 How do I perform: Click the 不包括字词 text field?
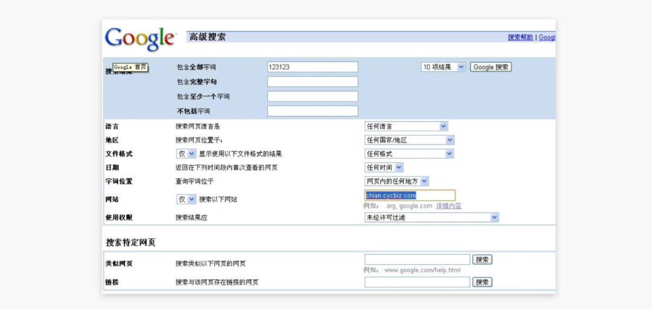(x=312, y=111)
